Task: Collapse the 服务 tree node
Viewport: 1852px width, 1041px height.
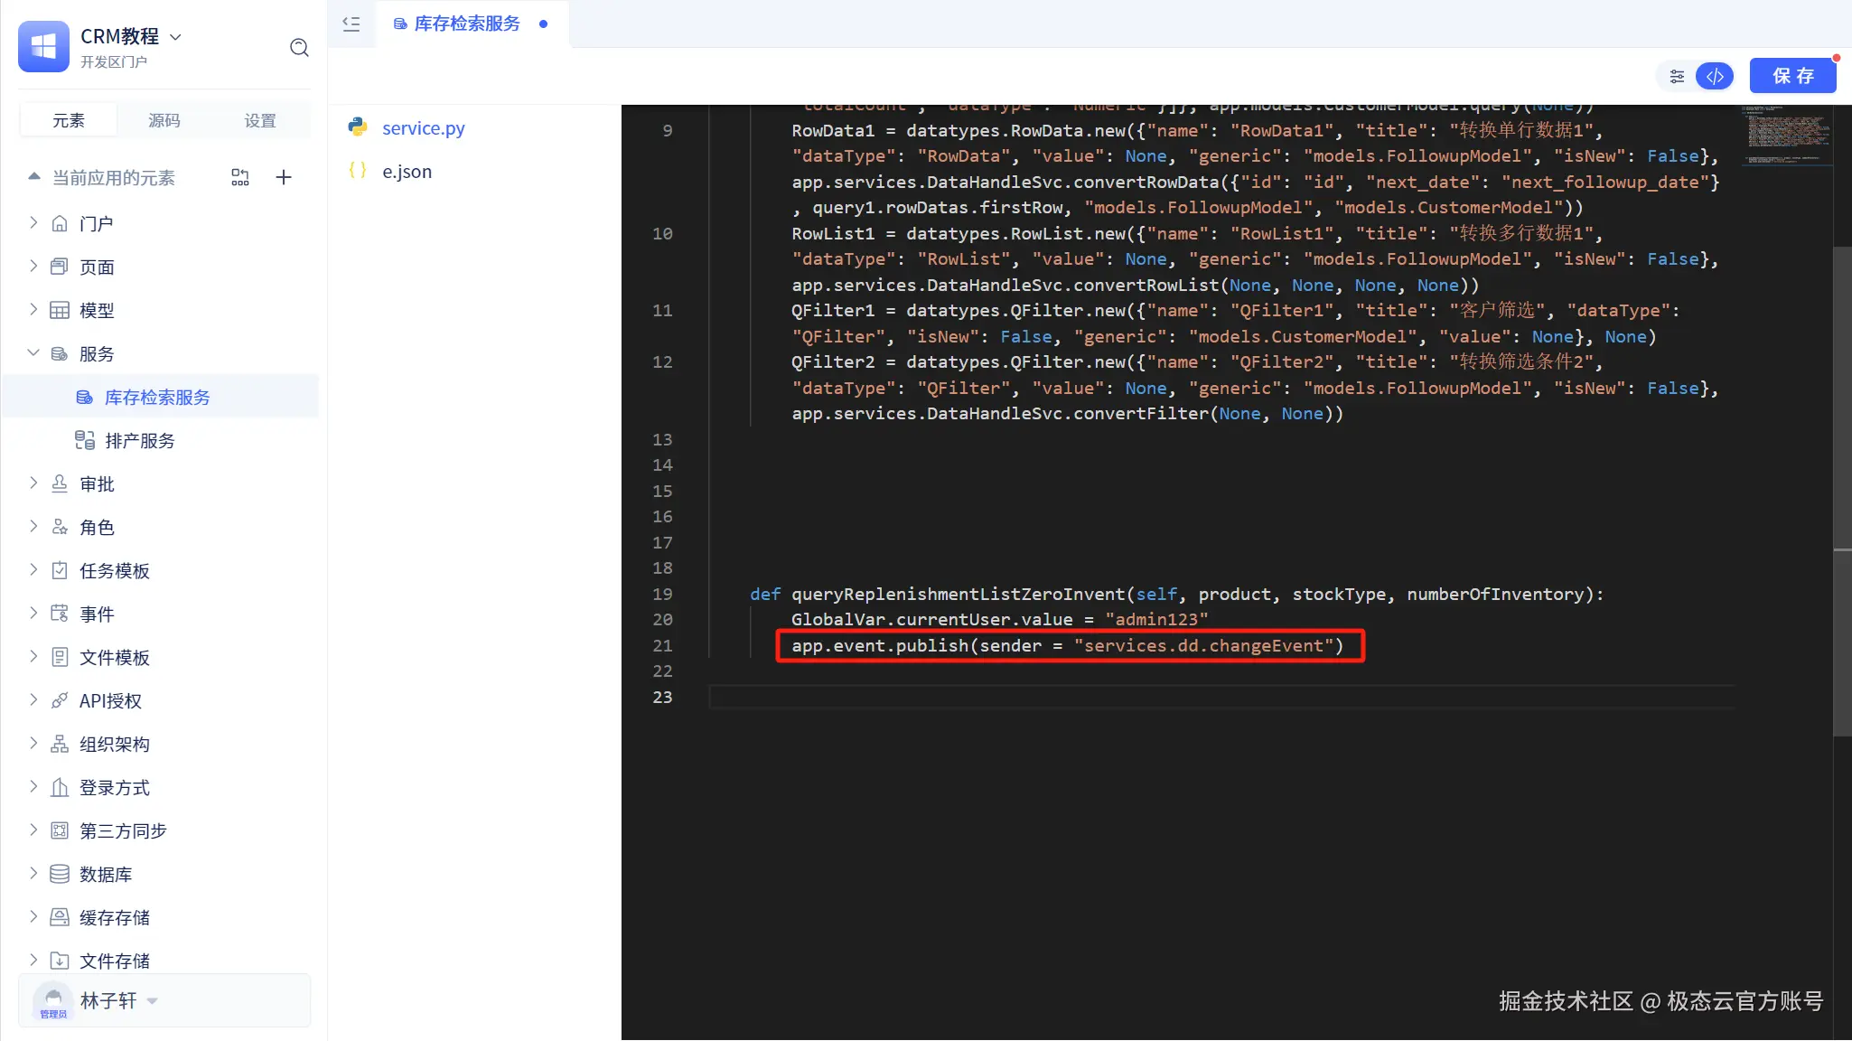Action: tap(33, 353)
